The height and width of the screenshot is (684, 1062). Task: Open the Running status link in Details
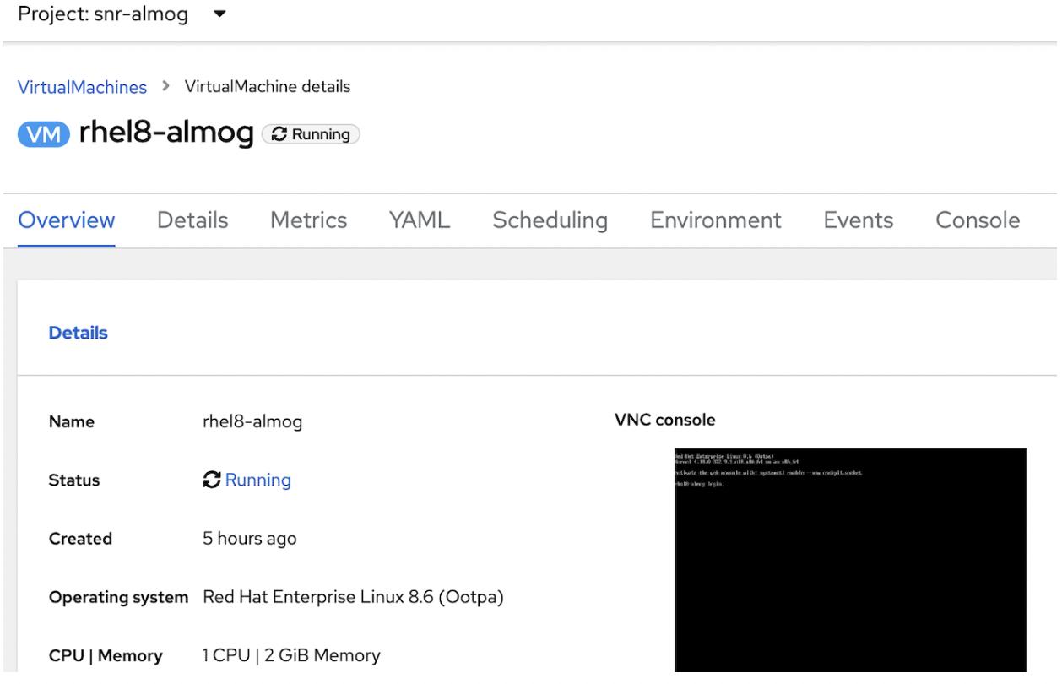click(x=257, y=480)
